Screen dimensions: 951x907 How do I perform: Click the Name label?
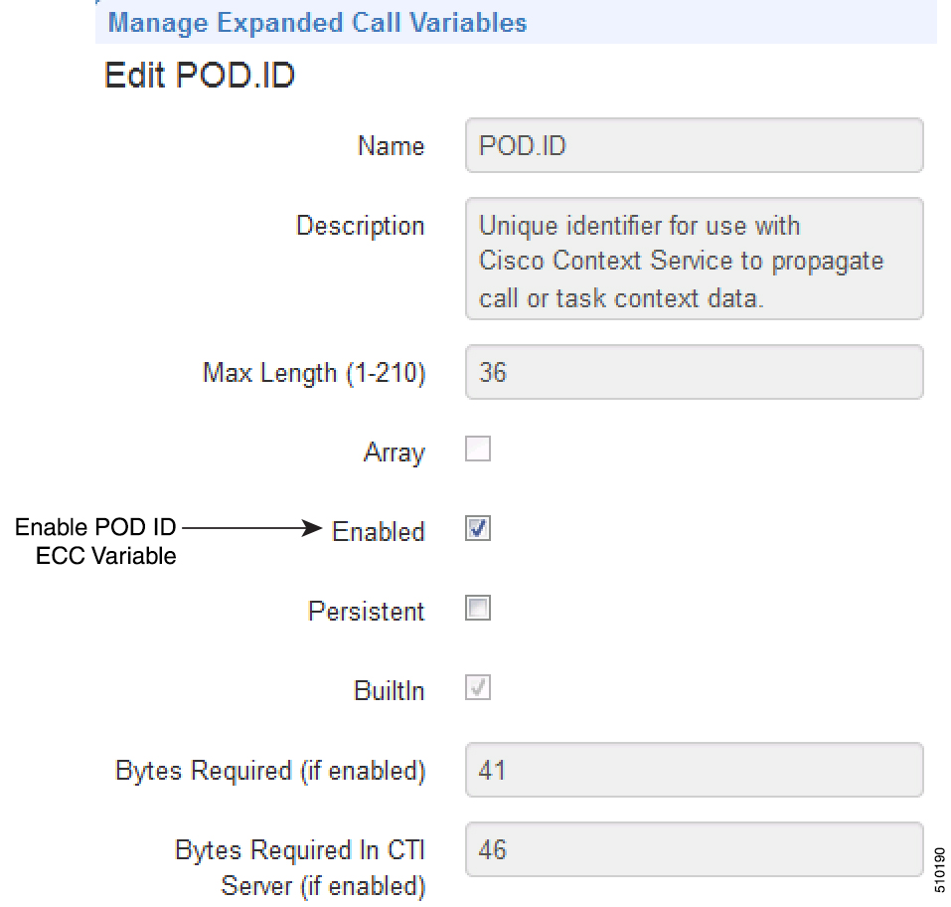click(x=391, y=146)
